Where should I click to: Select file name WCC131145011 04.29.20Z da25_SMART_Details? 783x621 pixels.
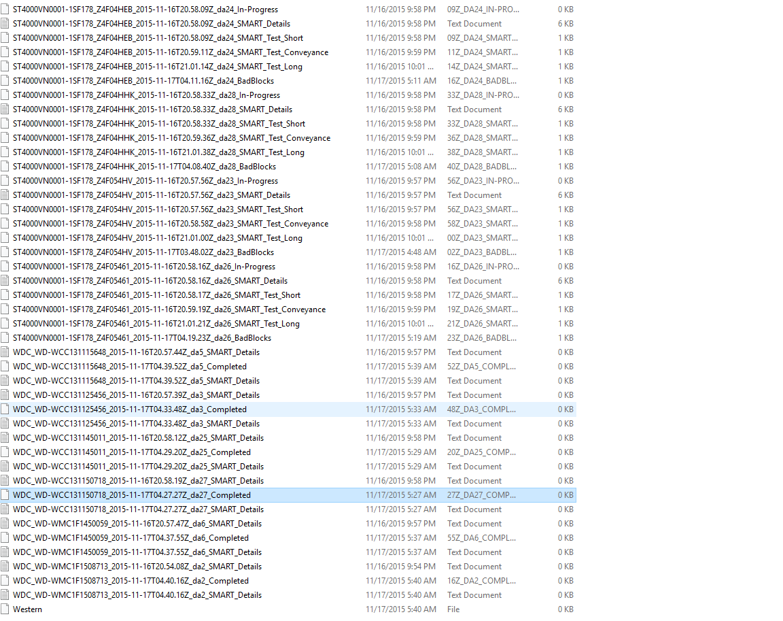(139, 466)
